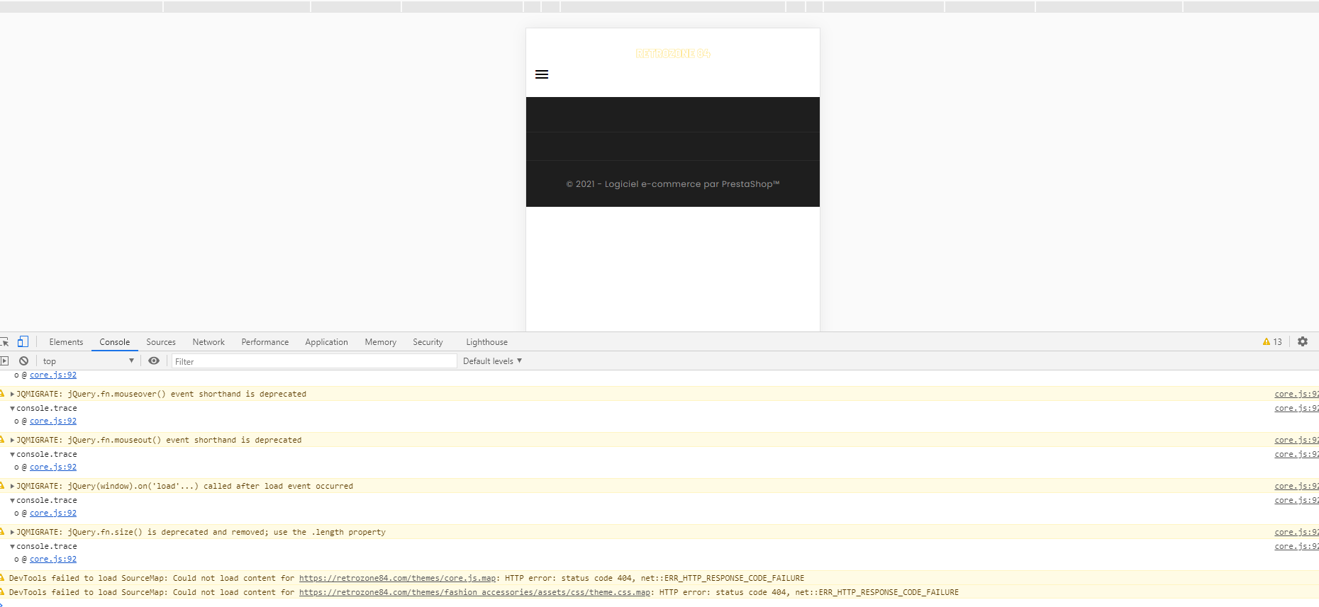Click the 'jQuery.fn.mouseover() event shorthand is deprecated' message

click(187, 394)
